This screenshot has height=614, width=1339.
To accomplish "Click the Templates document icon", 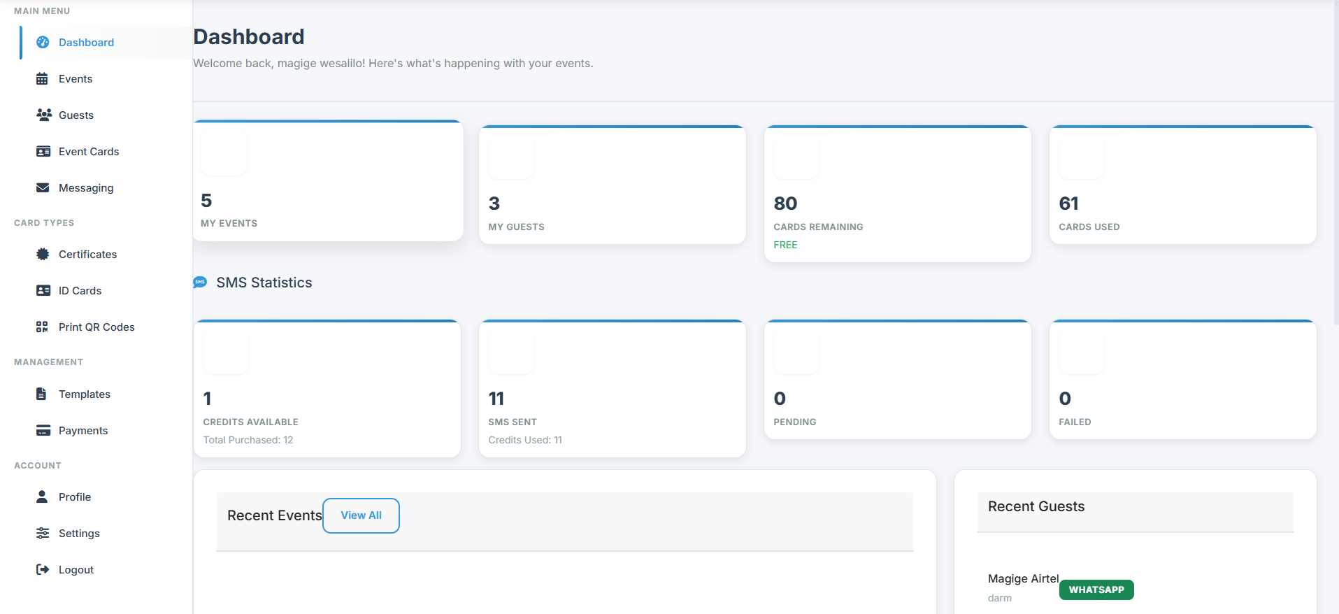I will [41, 394].
